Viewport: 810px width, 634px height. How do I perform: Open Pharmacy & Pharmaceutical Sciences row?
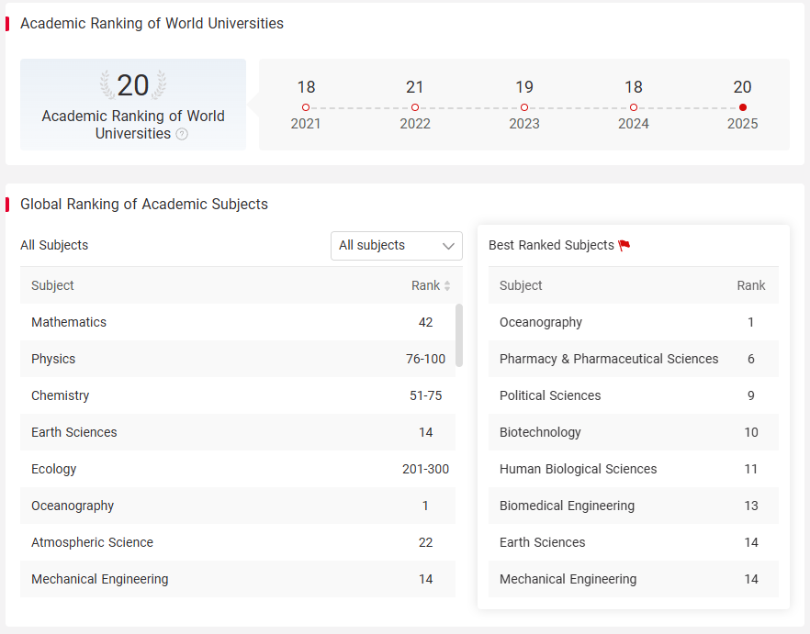634,359
